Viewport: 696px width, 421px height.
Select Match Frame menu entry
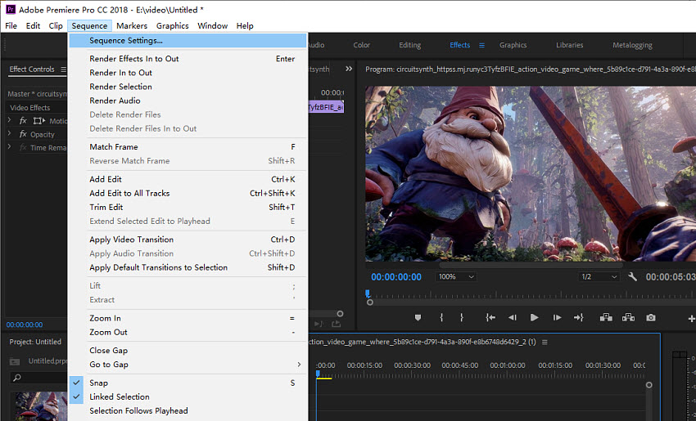pyautogui.click(x=187, y=146)
